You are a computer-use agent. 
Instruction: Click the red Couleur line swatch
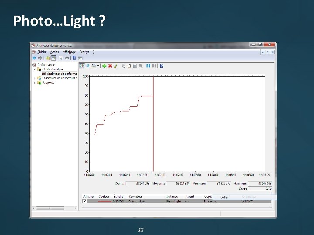pos(105,201)
